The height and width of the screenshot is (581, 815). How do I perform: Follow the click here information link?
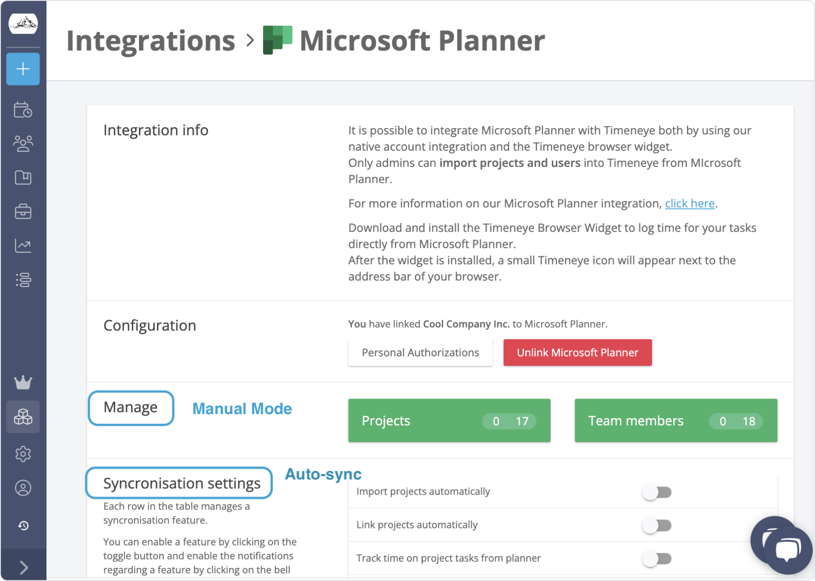(690, 203)
